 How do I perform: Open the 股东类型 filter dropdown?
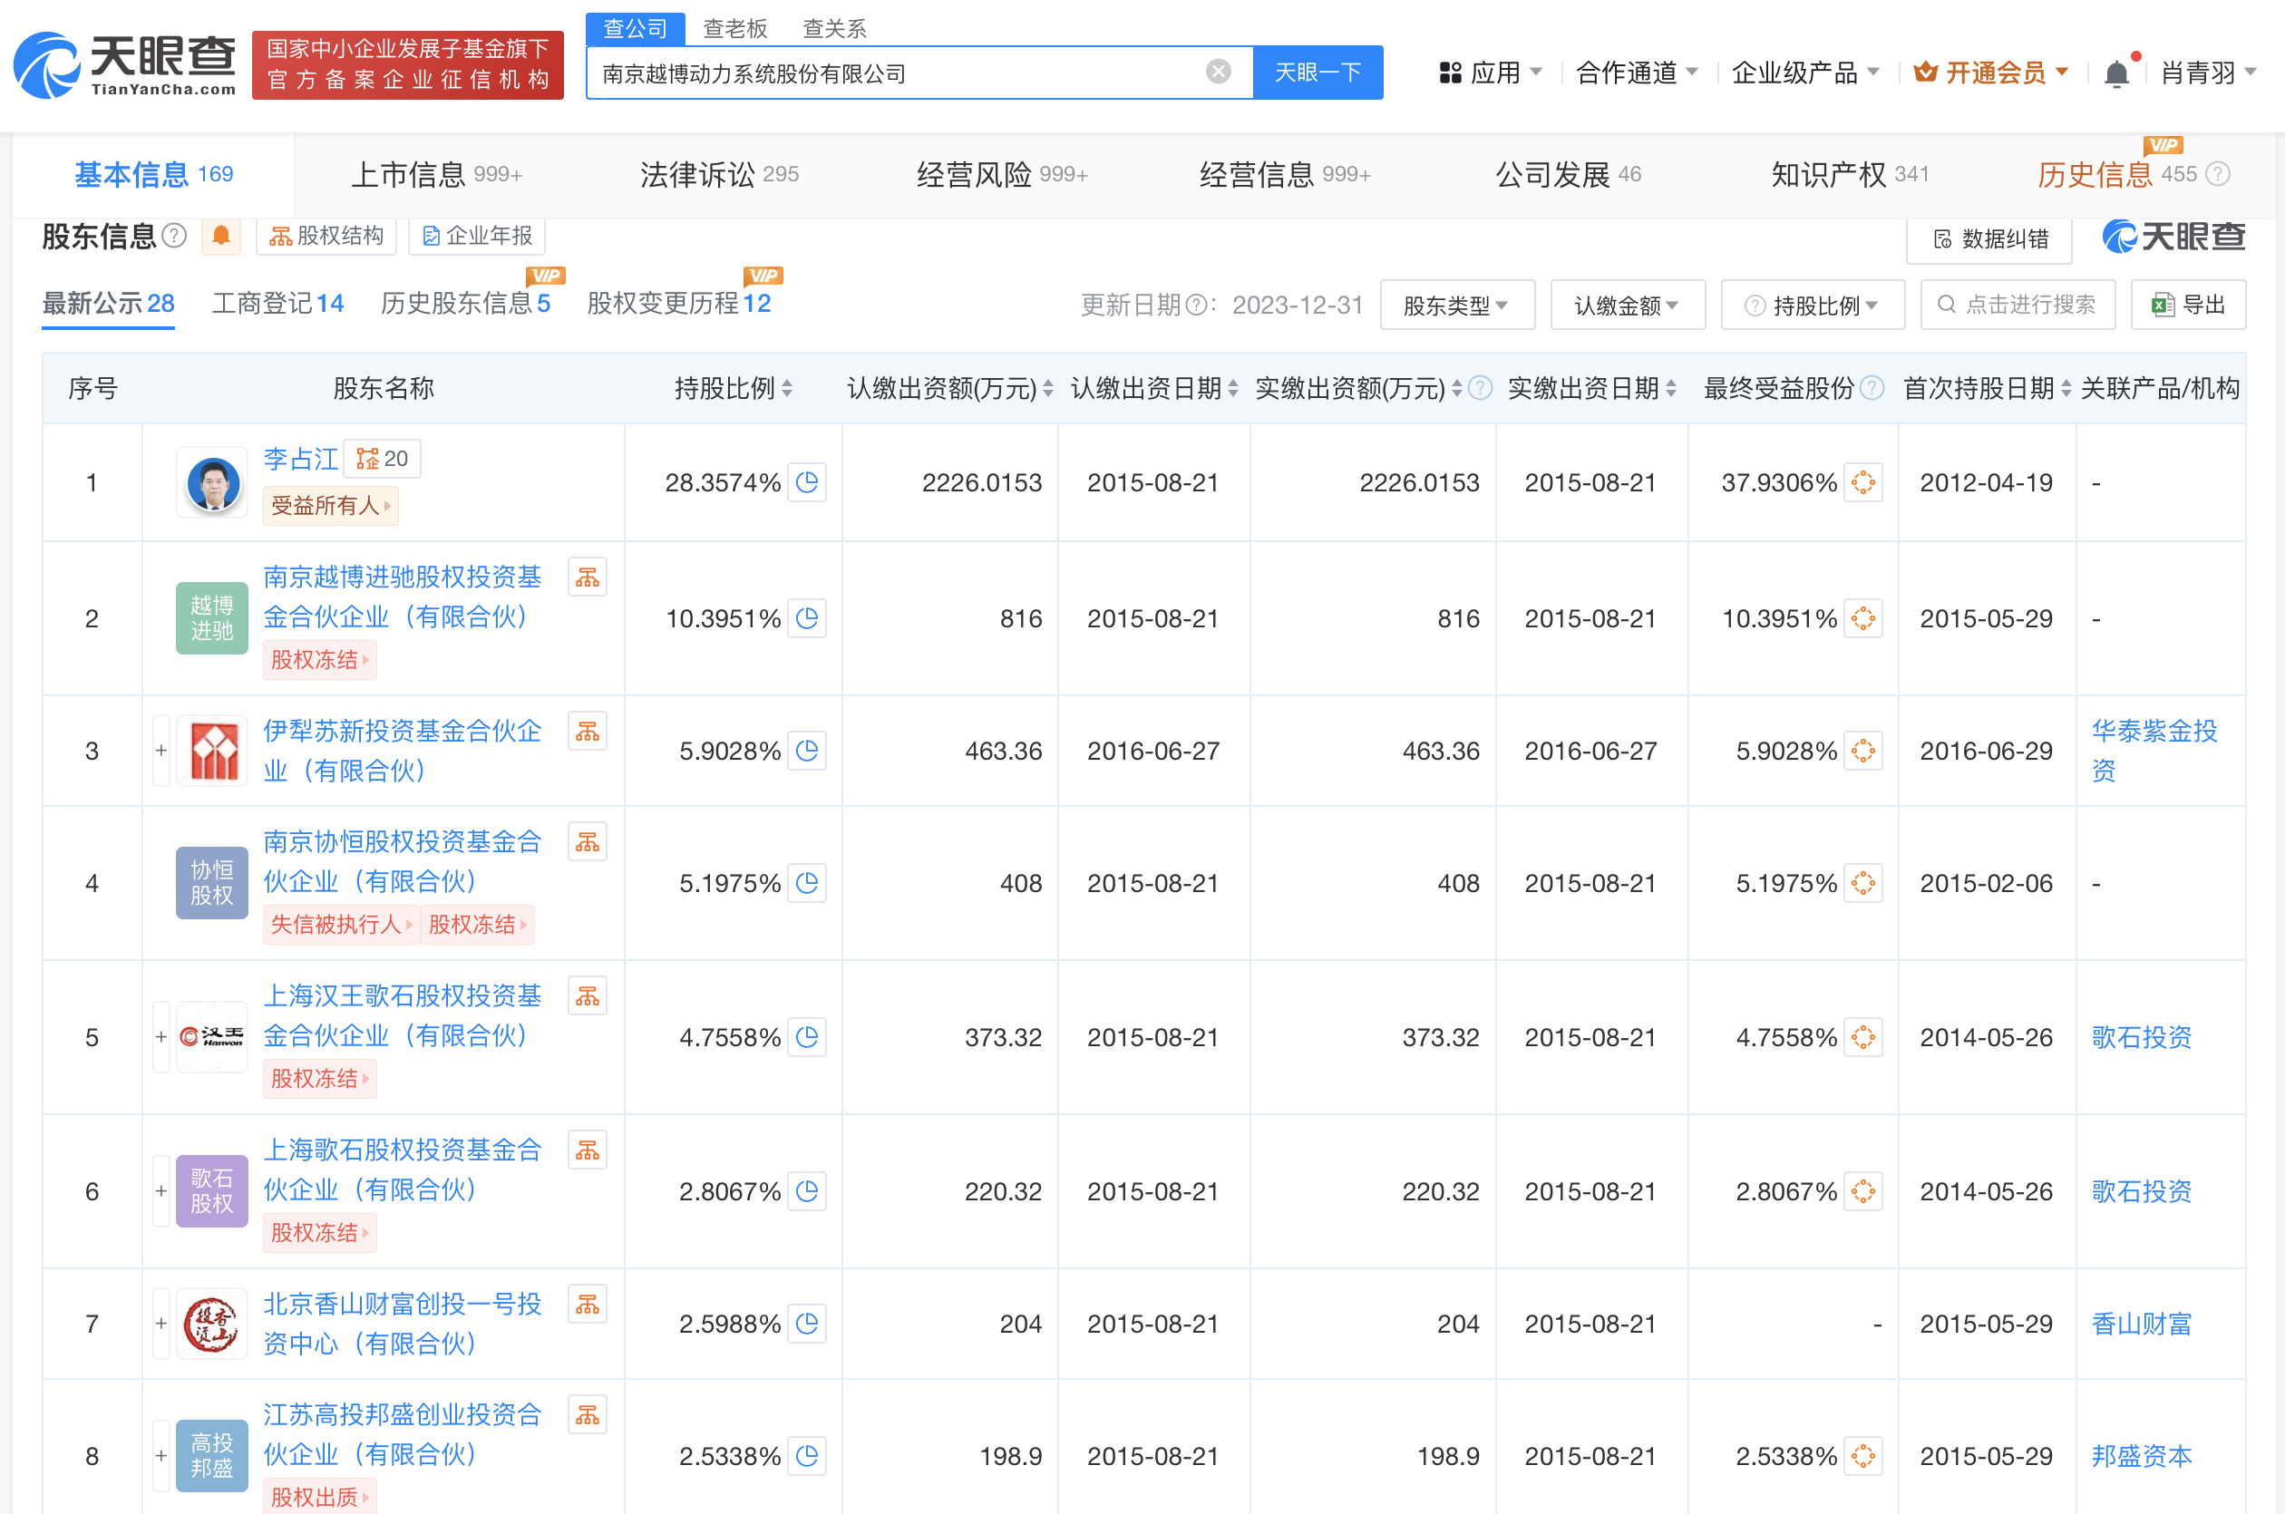click(1455, 306)
